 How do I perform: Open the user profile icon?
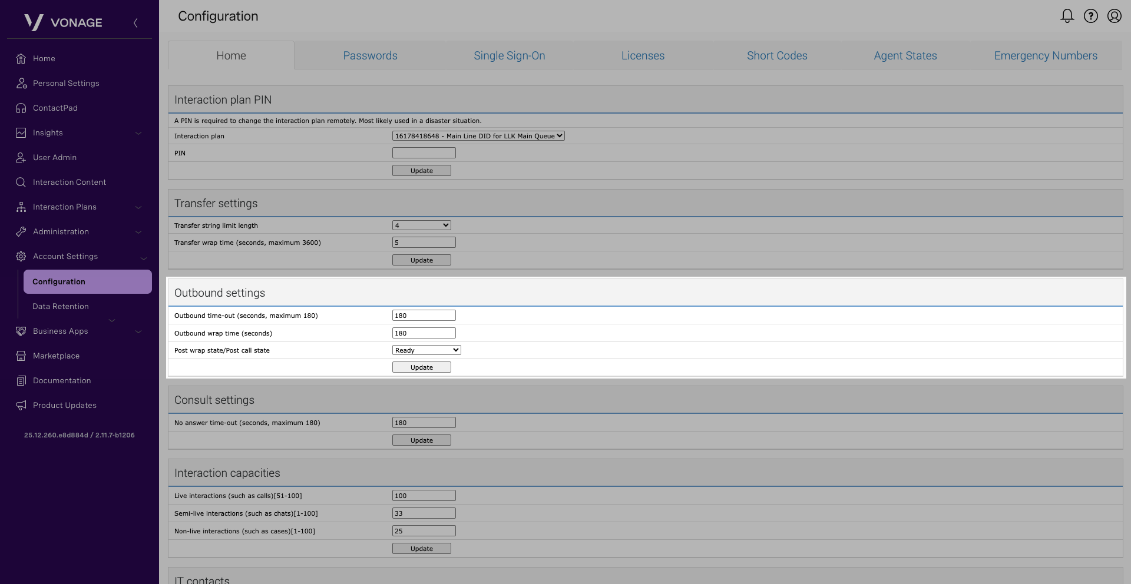(x=1114, y=16)
